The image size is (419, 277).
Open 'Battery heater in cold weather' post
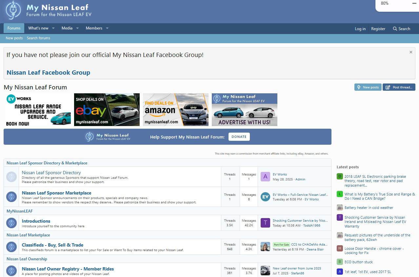(369, 208)
